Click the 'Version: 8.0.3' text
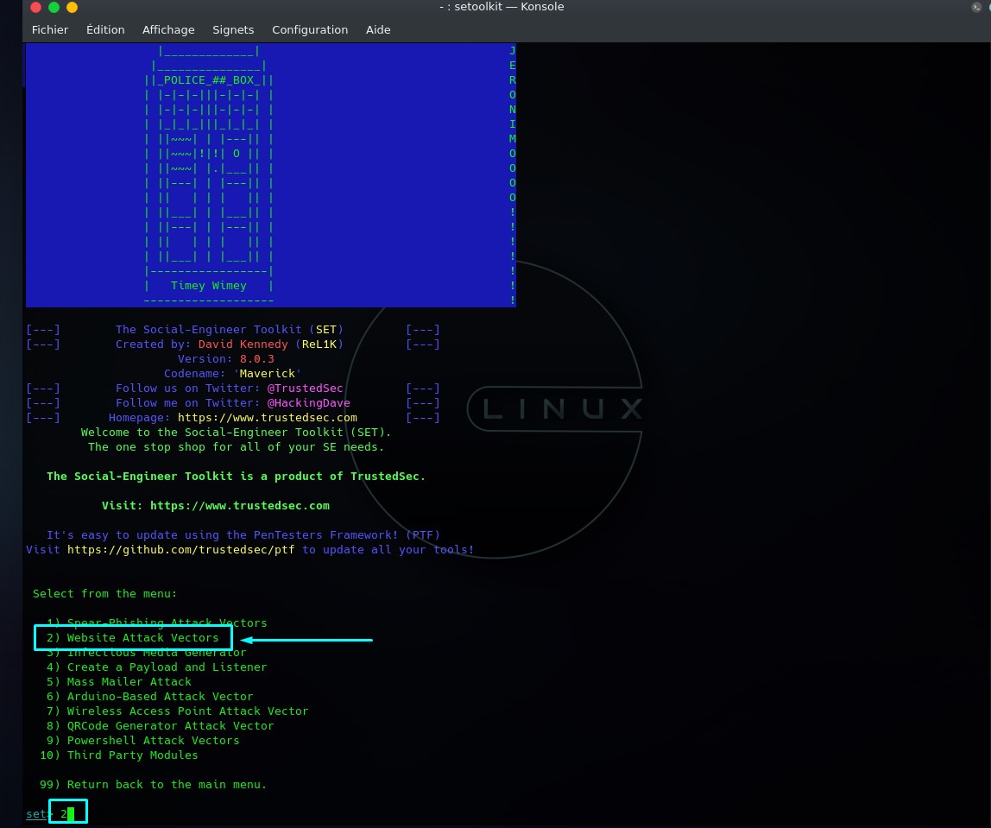The image size is (991, 828). tap(225, 359)
